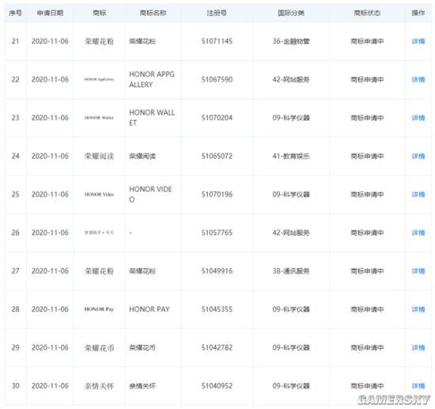This screenshot has height=409, width=435.
Task: Click the HONOR Pay trademark logo image
Action: coord(99,309)
